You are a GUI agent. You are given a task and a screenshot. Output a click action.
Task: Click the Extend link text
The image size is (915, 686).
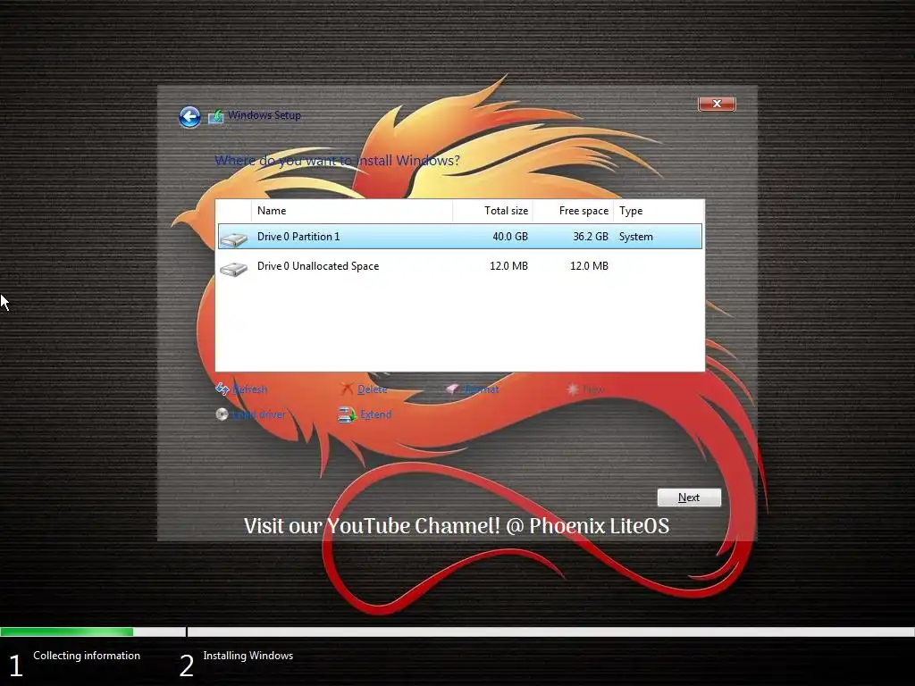[x=375, y=414]
